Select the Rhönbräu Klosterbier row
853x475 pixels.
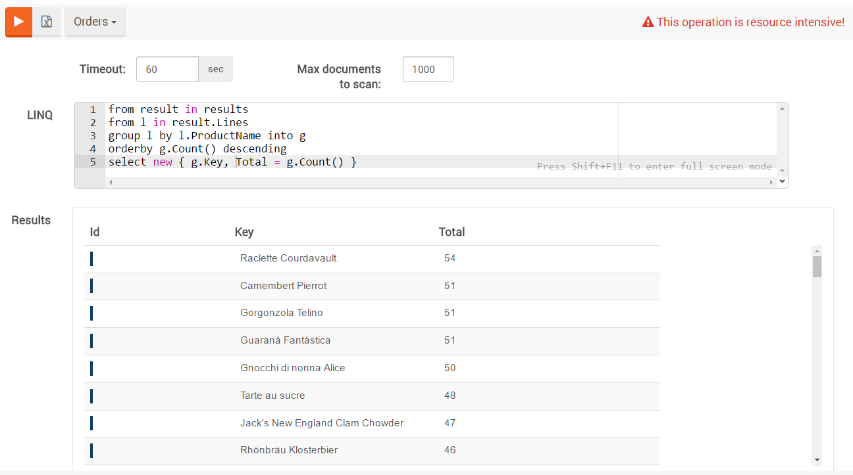point(372,451)
